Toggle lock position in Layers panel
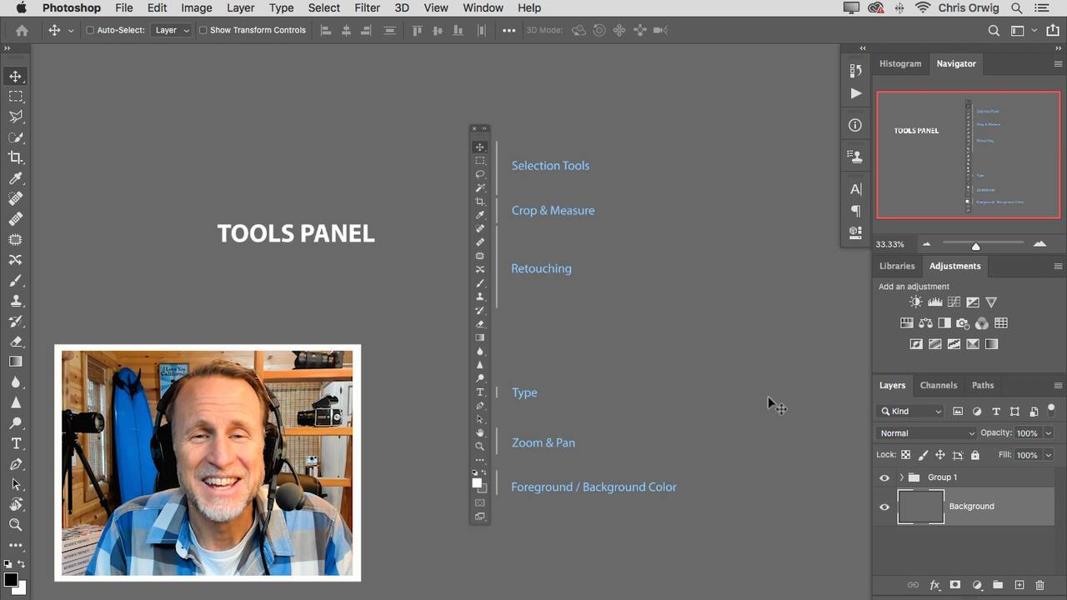Image resolution: width=1067 pixels, height=600 pixels. pyautogui.click(x=940, y=455)
